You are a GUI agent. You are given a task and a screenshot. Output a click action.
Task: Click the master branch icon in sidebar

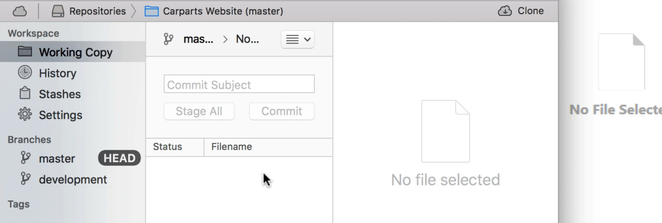coord(26,158)
